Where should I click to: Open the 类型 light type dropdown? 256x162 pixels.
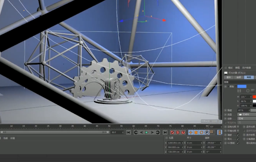[x=247, y=115]
